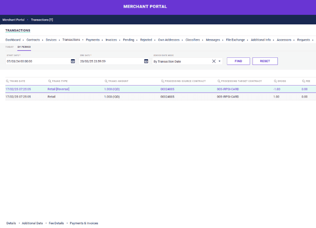Open the Invoices menu item
The width and height of the screenshot is (316, 228).
coord(111,40)
